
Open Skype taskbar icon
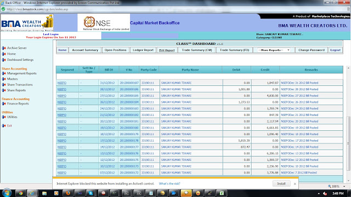(91, 193)
